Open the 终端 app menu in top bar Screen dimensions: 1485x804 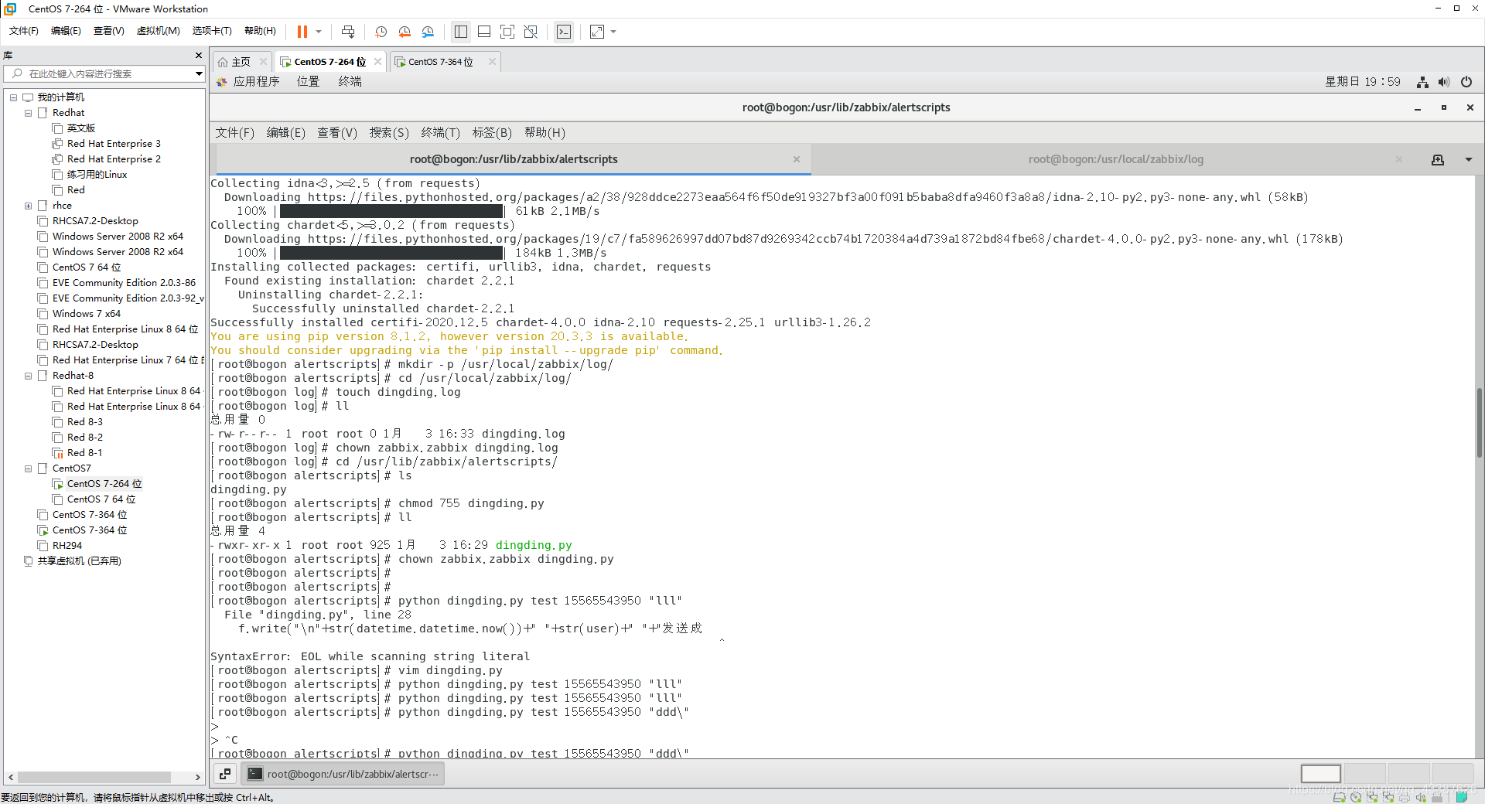point(350,81)
